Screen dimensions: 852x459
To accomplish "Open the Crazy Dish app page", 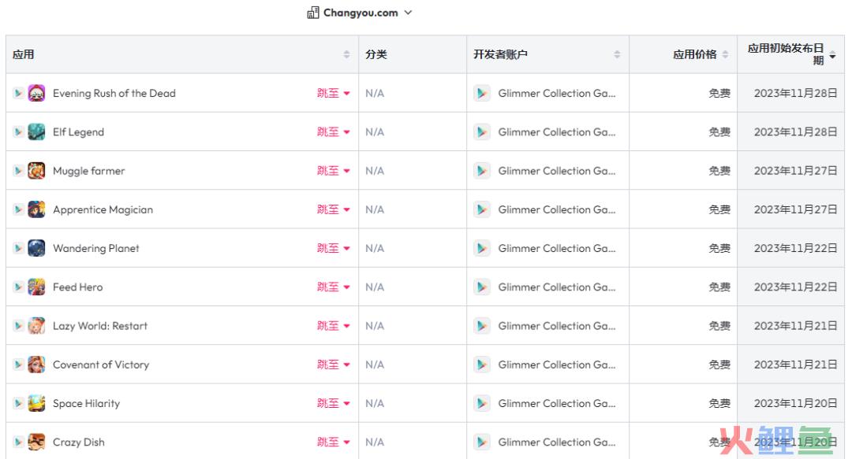I will pos(78,442).
